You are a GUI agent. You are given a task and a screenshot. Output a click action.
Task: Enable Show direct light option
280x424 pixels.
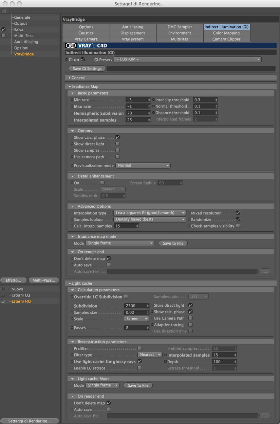[117, 144]
